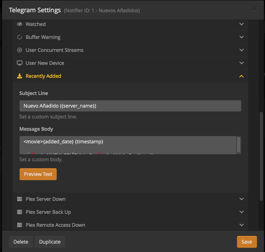The image size is (265, 252).
Task: Click the Message Body textarea scrollbar
Action: [x=239, y=144]
